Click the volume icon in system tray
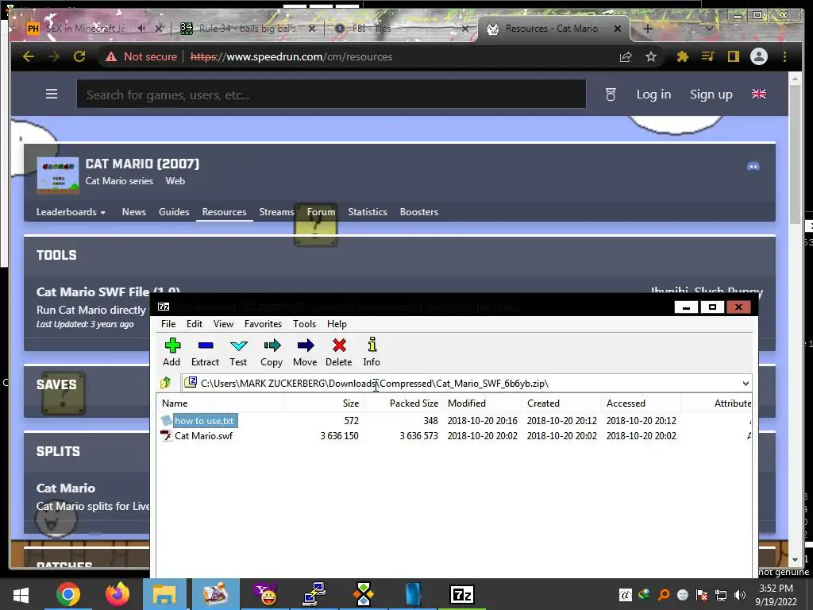813x610 pixels. [740, 595]
